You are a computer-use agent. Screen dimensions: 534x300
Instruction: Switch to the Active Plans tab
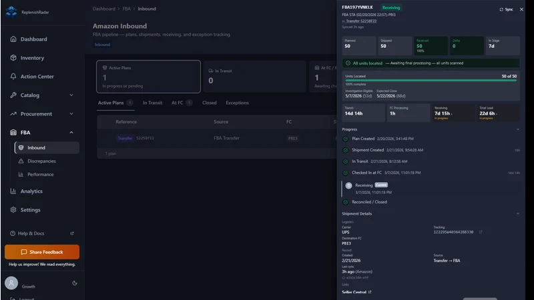click(x=115, y=103)
